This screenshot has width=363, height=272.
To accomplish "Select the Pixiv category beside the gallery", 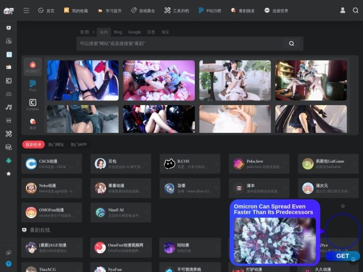I will [33, 85].
